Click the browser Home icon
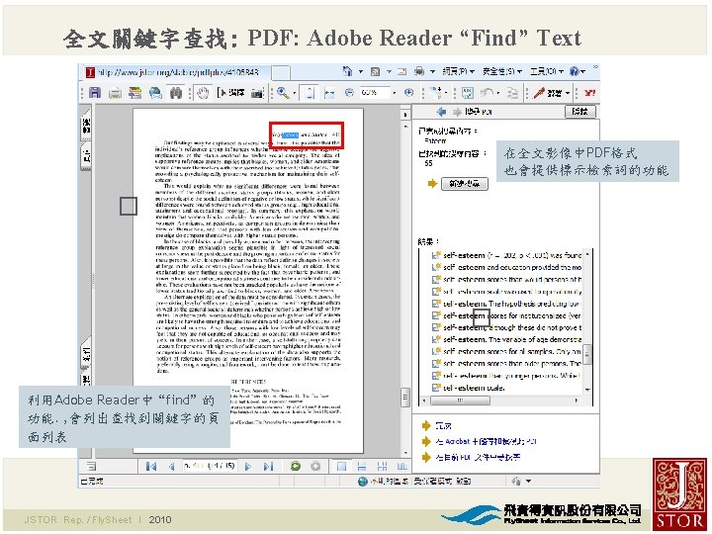The image size is (712, 534). [348, 71]
